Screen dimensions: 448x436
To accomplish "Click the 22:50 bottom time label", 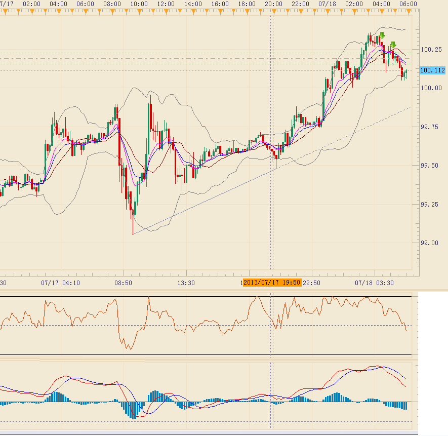I will click(x=311, y=283).
